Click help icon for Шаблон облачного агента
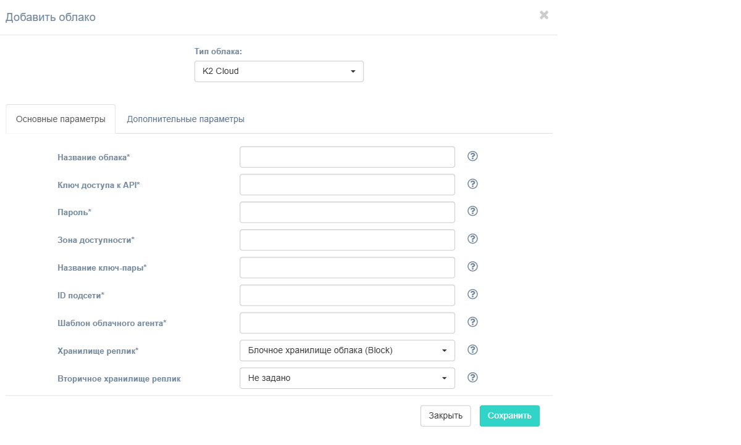The width and height of the screenshot is (741, 445). pyautogui.click(x=473, y=322)
